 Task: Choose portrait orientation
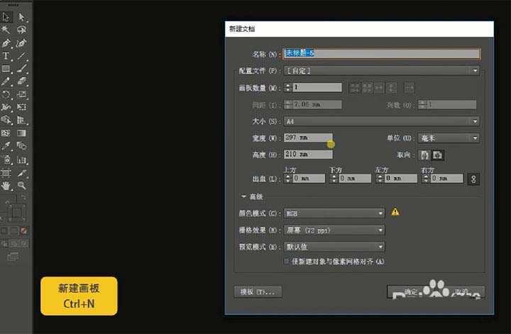424,155
